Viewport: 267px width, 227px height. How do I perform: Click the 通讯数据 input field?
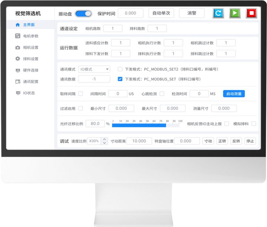pyautogui.click(x=94, y=79)
